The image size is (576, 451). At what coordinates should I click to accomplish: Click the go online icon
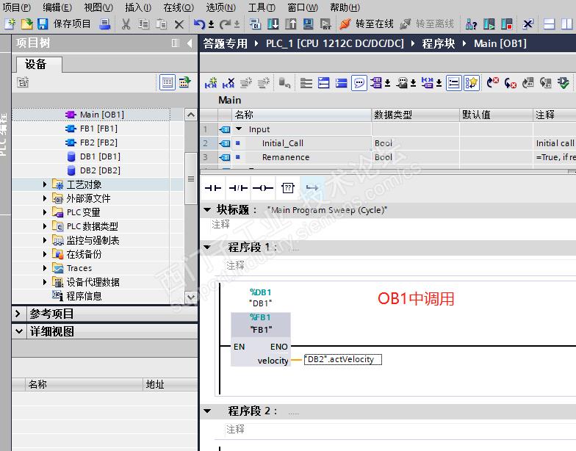(345, 24)
